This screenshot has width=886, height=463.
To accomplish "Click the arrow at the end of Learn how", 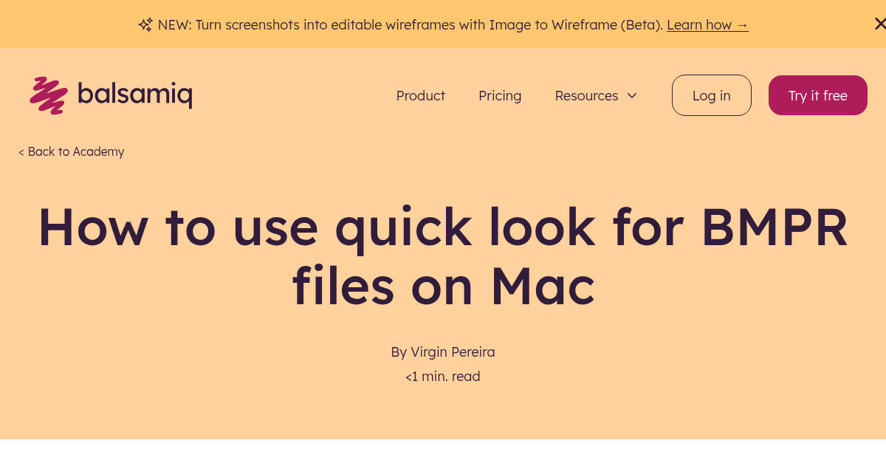I will click(742, 24).
